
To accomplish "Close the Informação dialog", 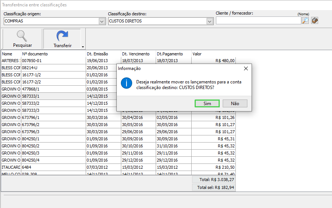I will point(246,68).
